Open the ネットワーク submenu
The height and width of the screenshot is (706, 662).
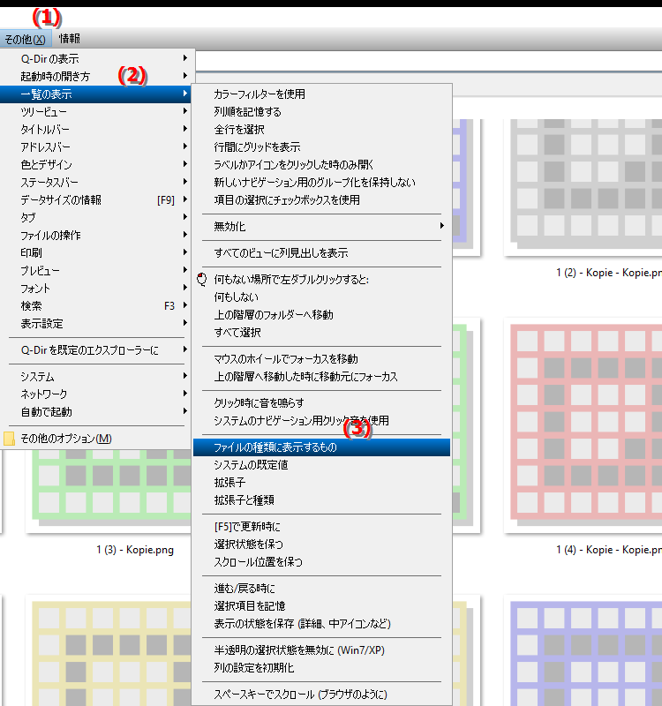click(96, 394)
